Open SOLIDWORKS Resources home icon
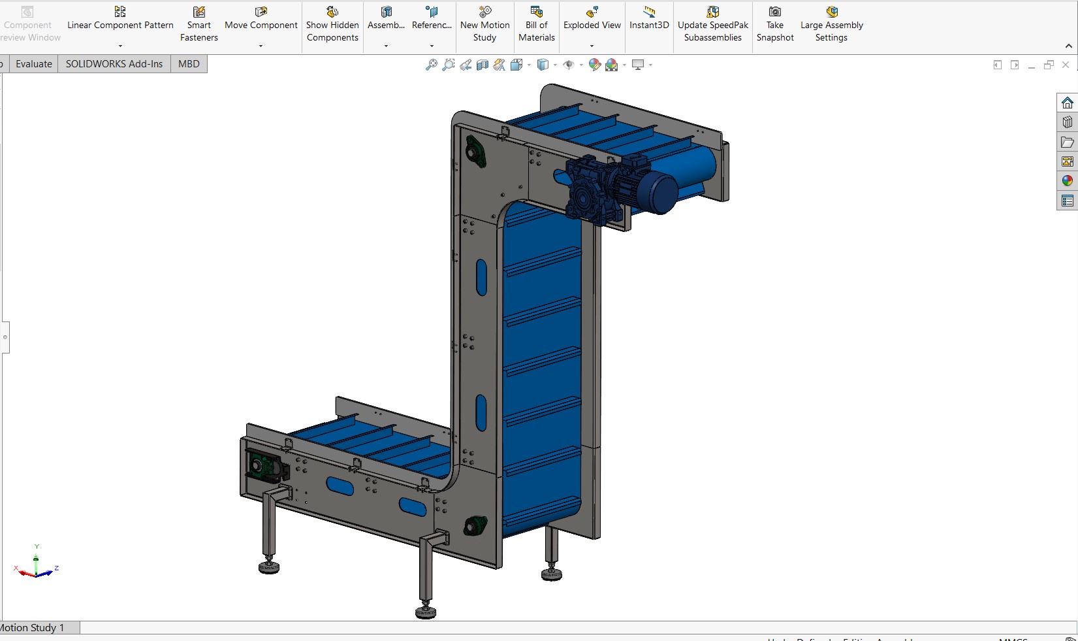 [x=1067, y=103]
